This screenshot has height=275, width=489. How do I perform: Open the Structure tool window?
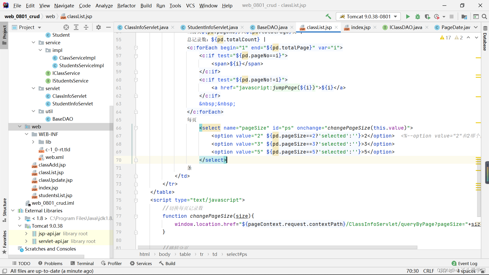[x=4, y=210]
